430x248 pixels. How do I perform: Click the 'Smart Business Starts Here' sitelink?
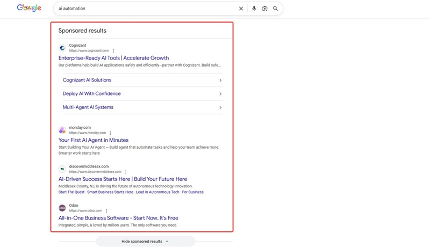(x=110, y=192)
